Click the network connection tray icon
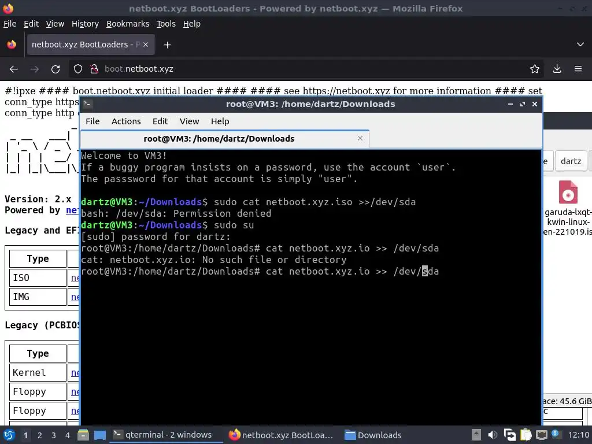The width and height of the screenshot is (592, 444). pos(541,435)
